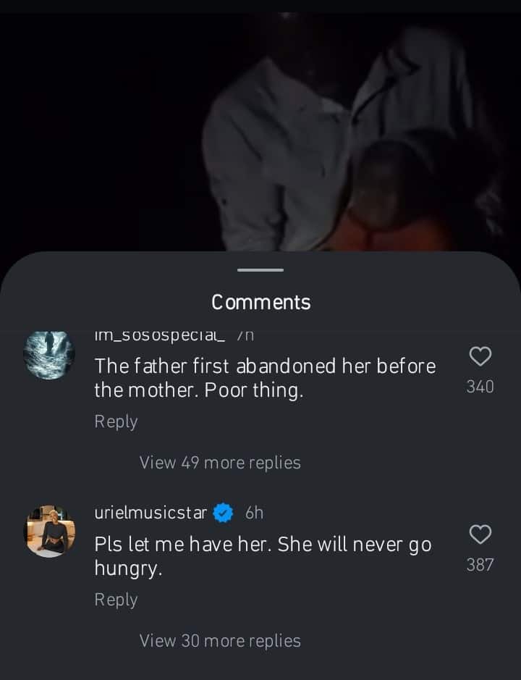View the 340 likes count
The width and height of the screenshot is (521, 680).
pos(480,387)
